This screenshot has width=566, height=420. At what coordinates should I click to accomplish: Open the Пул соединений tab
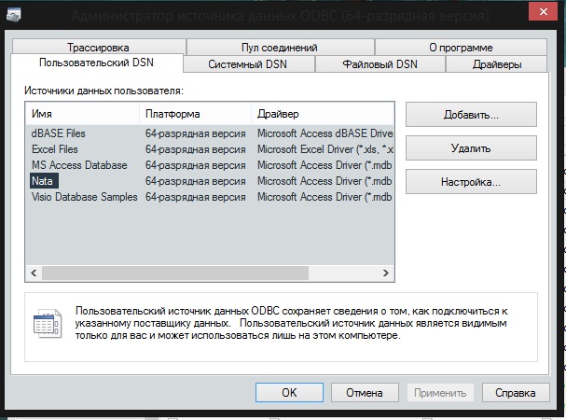pyautogui.click(x=280, y=48)
